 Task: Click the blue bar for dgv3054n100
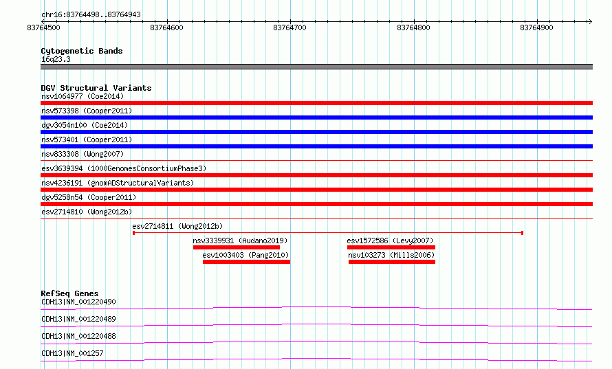click(316, 132)
